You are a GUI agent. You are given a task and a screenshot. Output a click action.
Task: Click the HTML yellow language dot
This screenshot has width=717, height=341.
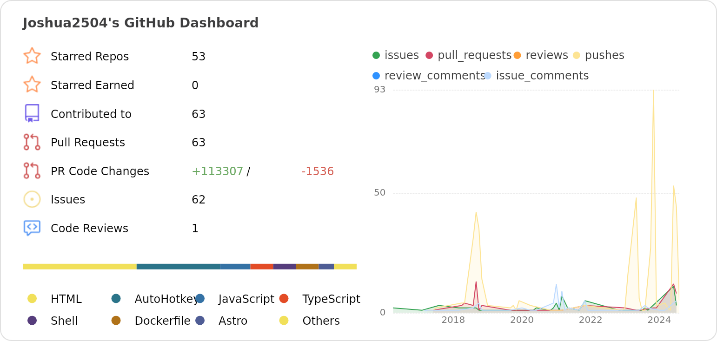coord(32,298)
